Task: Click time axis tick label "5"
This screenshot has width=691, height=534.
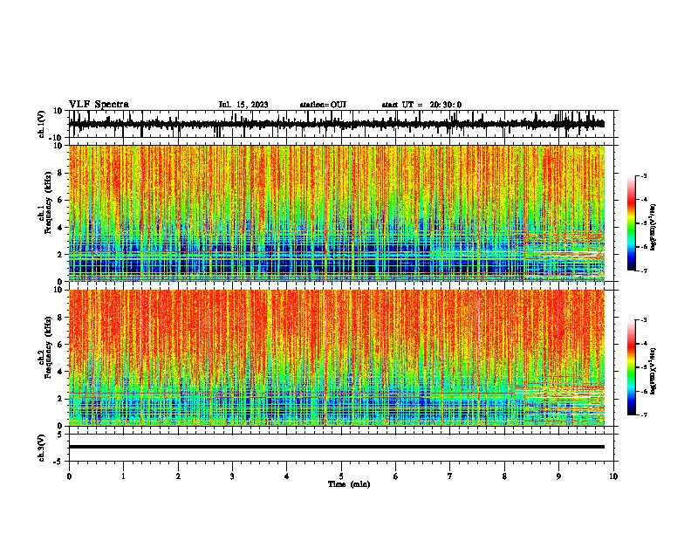Action: point(341,476)
